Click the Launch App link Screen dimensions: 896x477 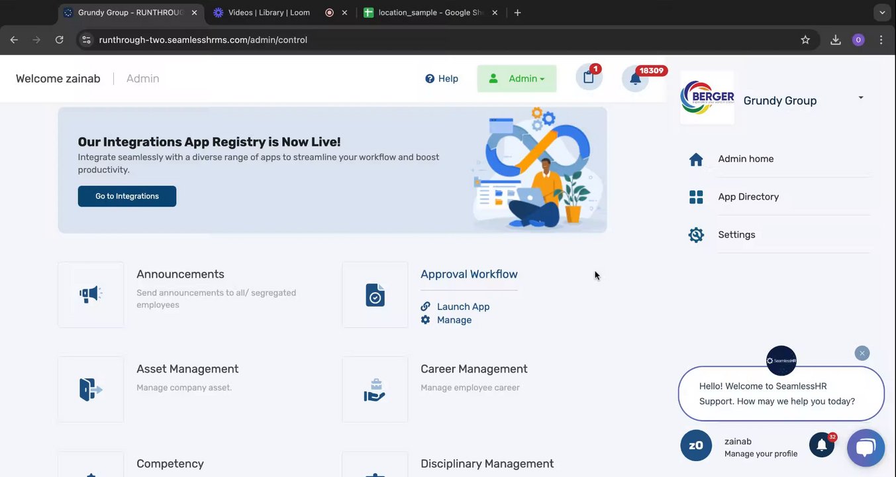(463, 306)
